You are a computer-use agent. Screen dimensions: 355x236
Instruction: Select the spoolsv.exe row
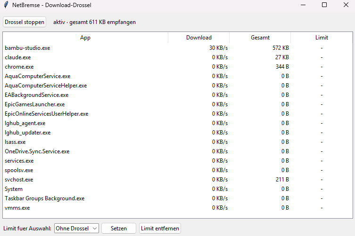click(177, 170)
